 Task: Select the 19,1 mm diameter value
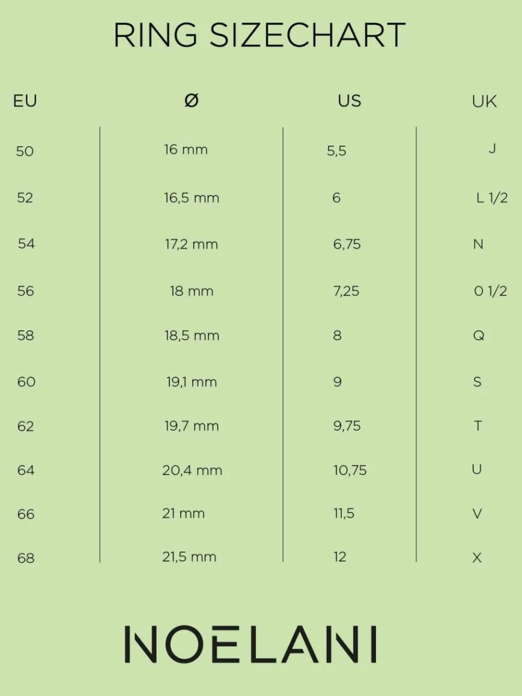click(192, 382)
